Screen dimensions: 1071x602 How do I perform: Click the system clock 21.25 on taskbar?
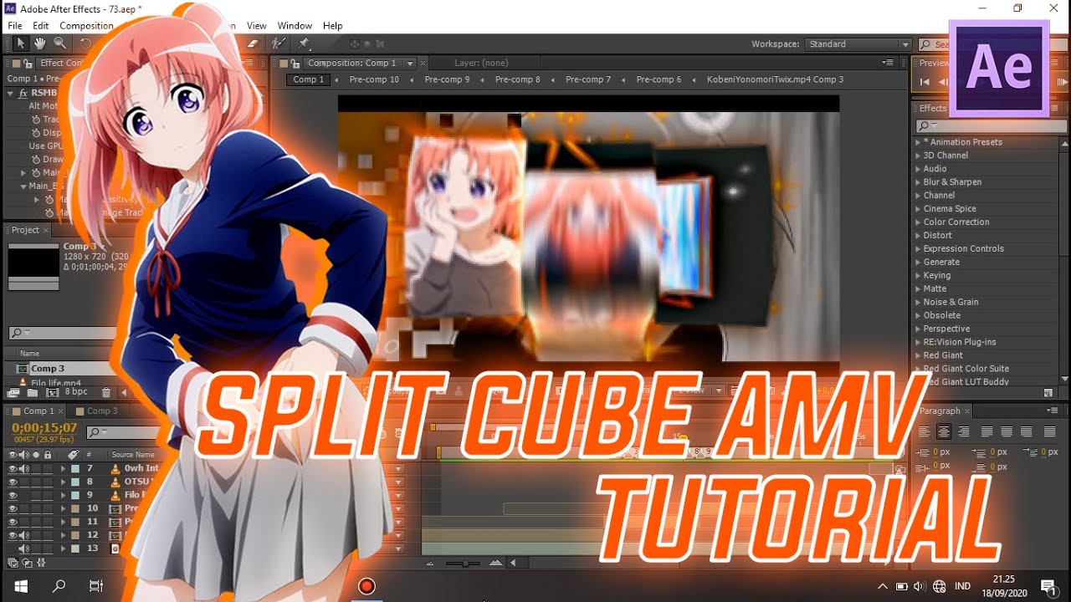(x=1003, y=579)
